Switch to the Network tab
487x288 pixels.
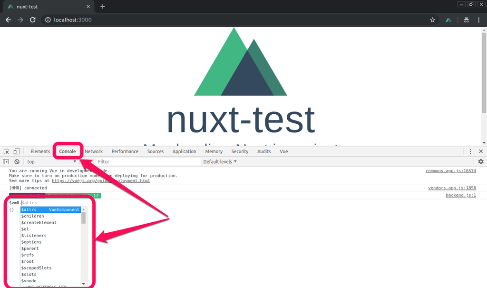click(x=94, y=151)
